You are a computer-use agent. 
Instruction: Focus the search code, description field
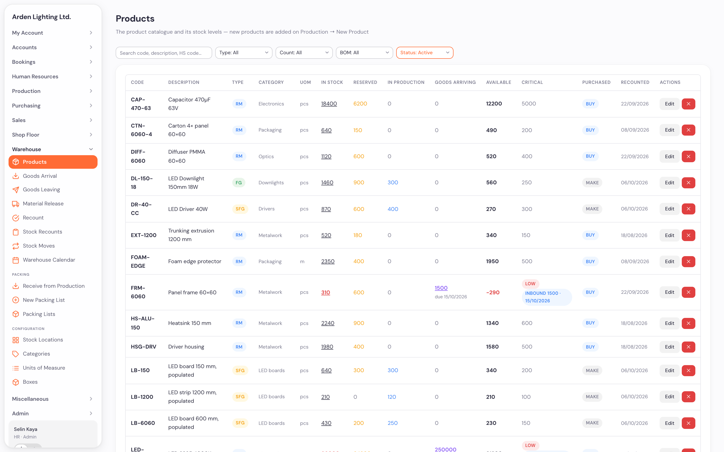click(x=164, y=53)
